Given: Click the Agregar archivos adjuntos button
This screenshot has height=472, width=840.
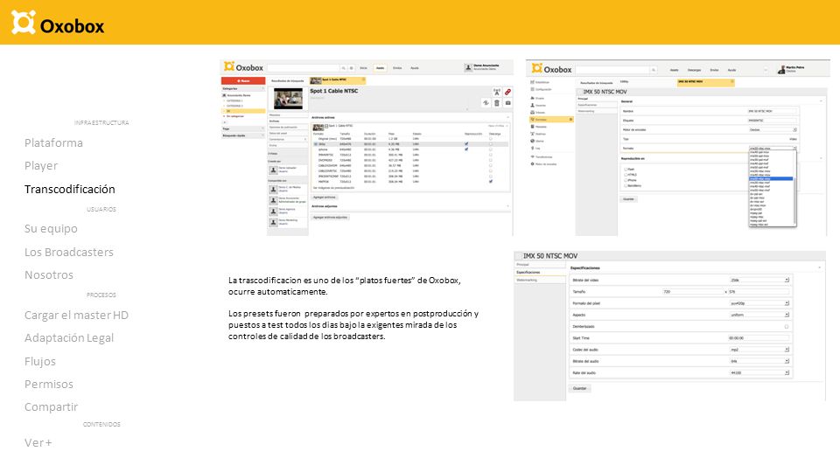Looking at the screenshot, I should click(x=331, y=218).
